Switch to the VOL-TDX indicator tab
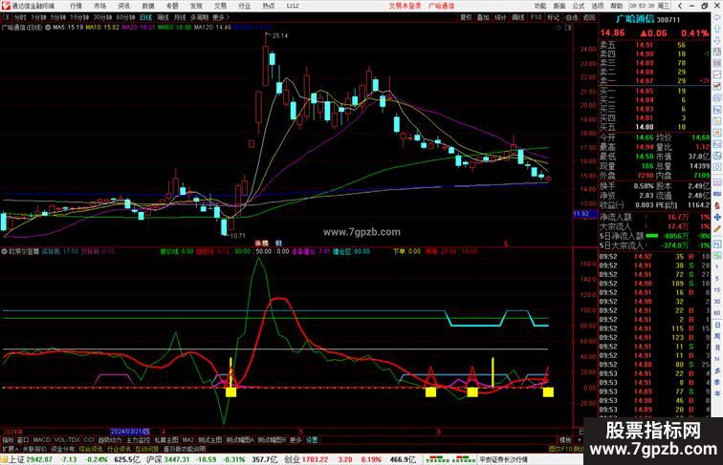 [x=67, y=440]
